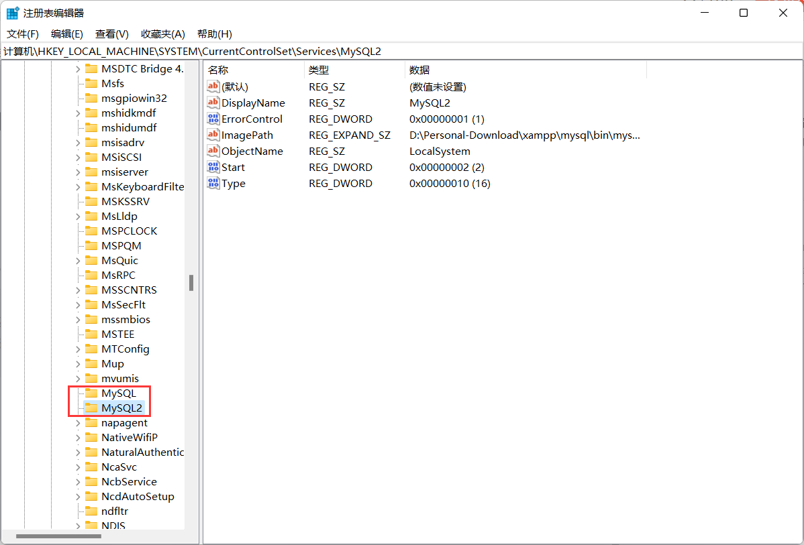Click the MSiSCSI folder icon
The width and height of the screenshot is (804, 545).
(x=91, y=158)
